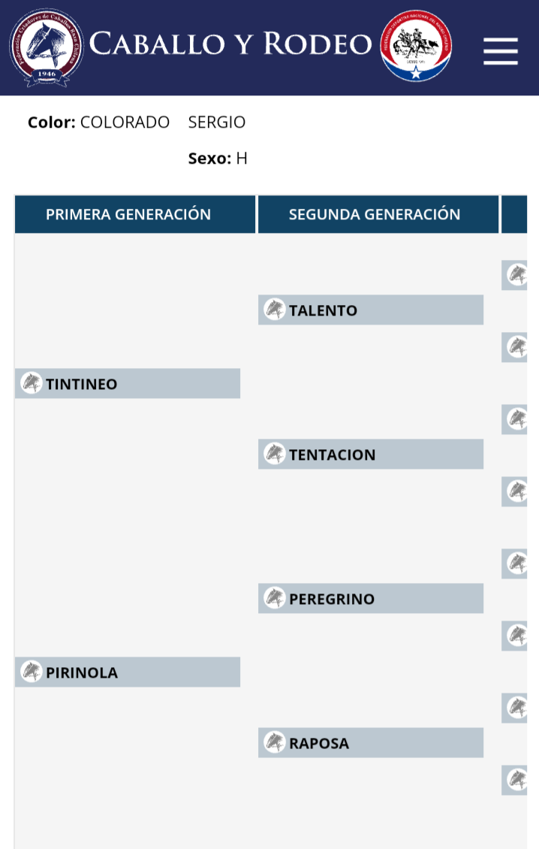Click the Caballo y Rodeo site title

click(230, 44)
